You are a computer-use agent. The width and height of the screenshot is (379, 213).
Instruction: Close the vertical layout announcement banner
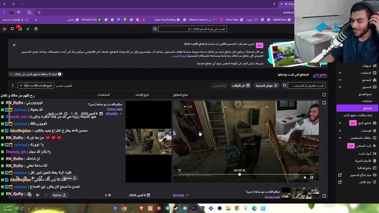pyautogui.click(x=14, y=45)
